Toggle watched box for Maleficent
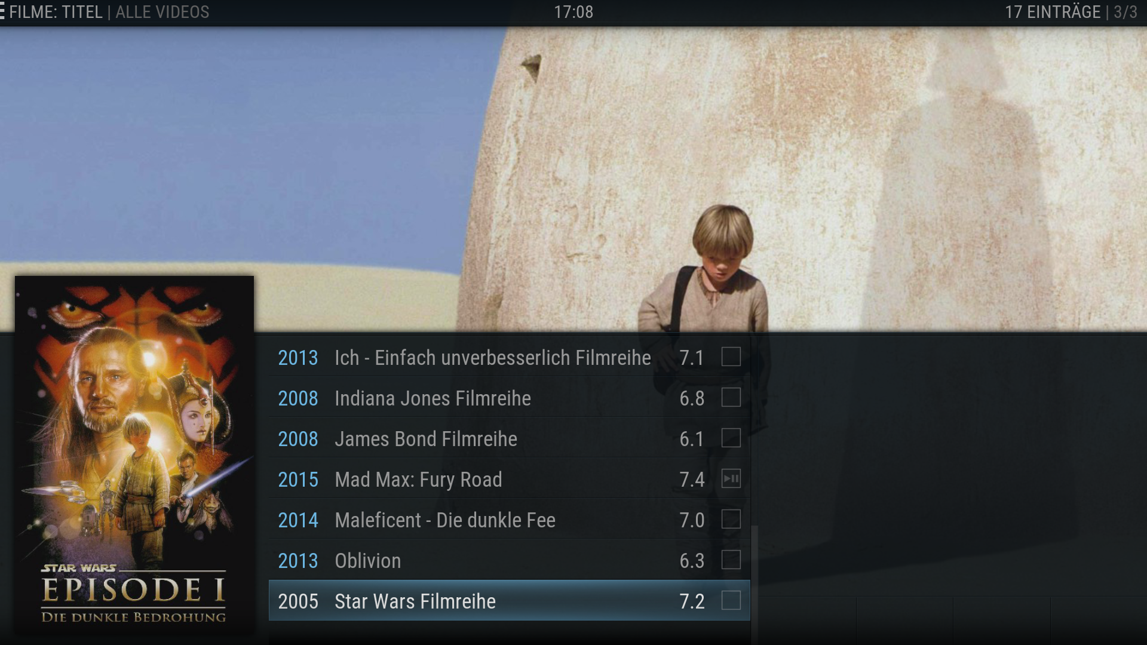The image size is (1147, 645). [x=731, y=520]
